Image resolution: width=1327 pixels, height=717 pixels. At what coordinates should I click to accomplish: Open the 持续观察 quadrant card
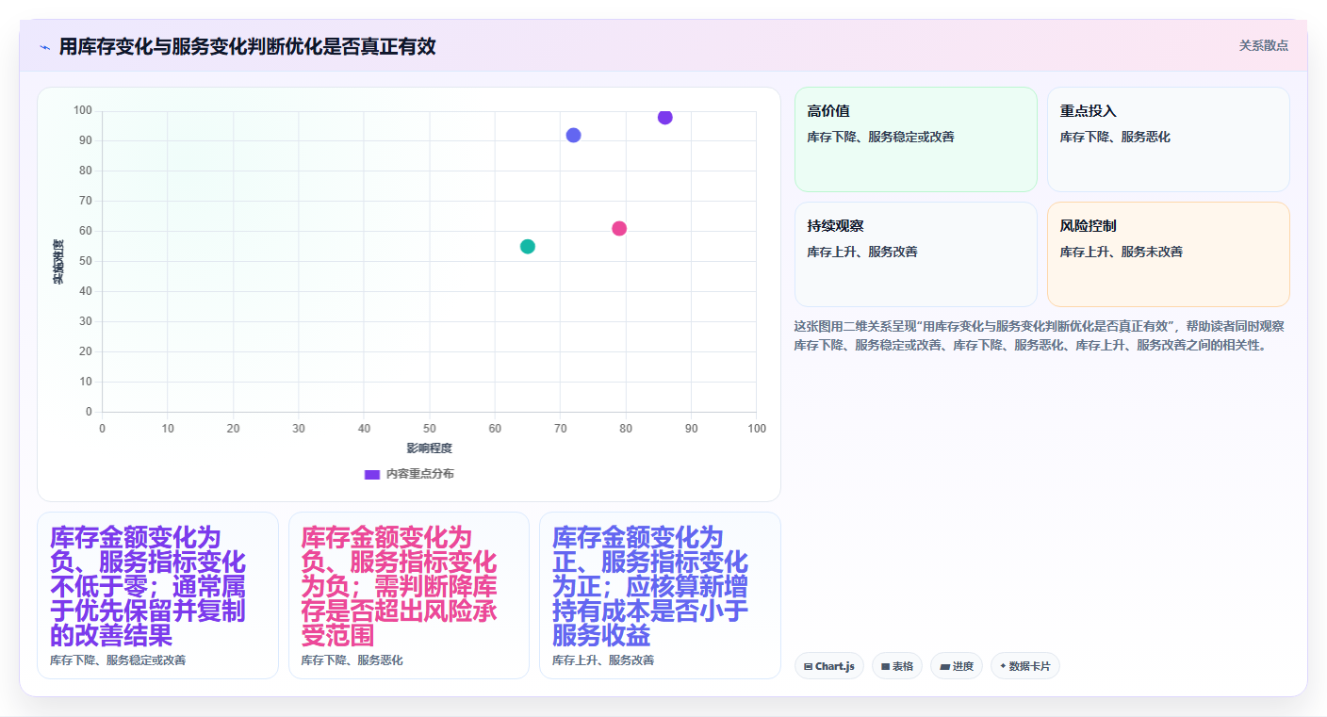coord(916,254)
